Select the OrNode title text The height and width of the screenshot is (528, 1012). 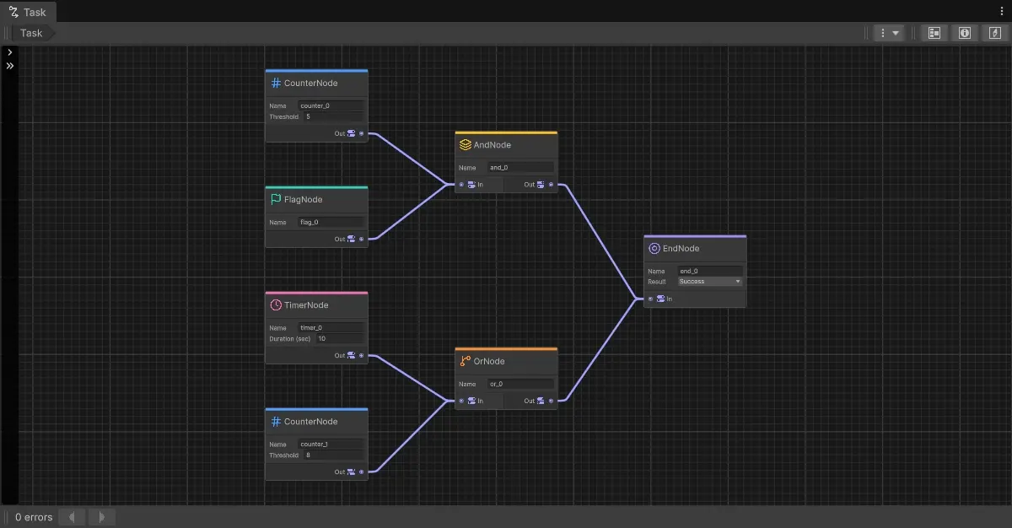(489, 362)
